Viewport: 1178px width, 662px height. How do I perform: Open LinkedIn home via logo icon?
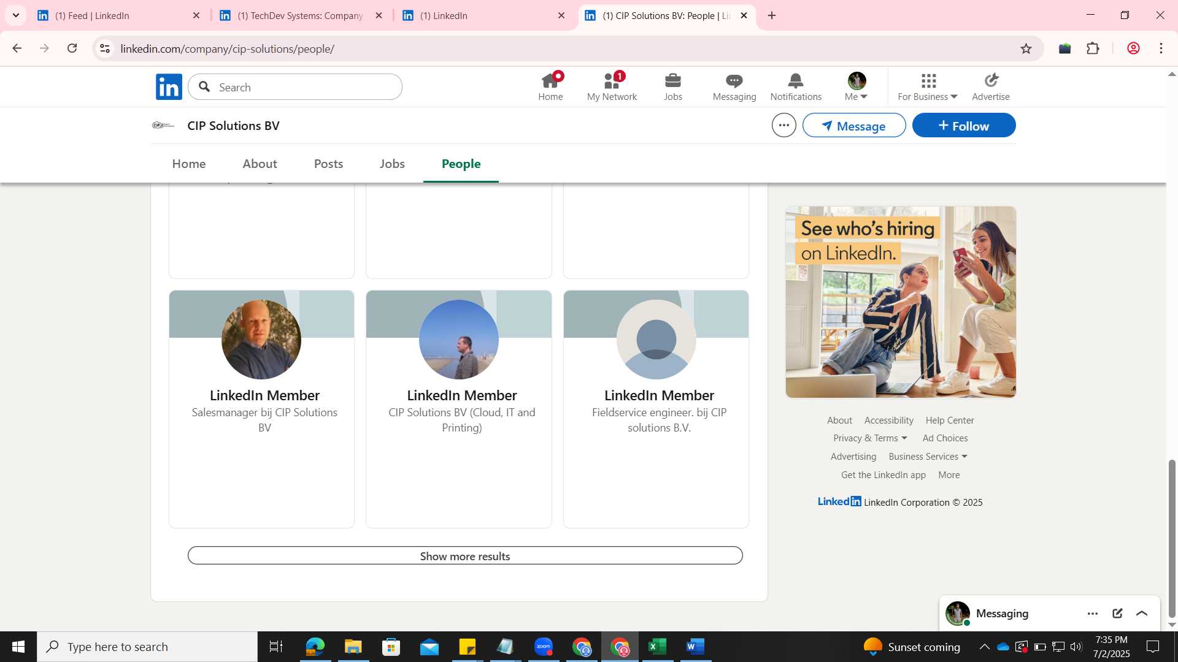coord(169,87)
